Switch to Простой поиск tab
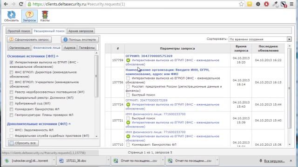 (19, 31)
